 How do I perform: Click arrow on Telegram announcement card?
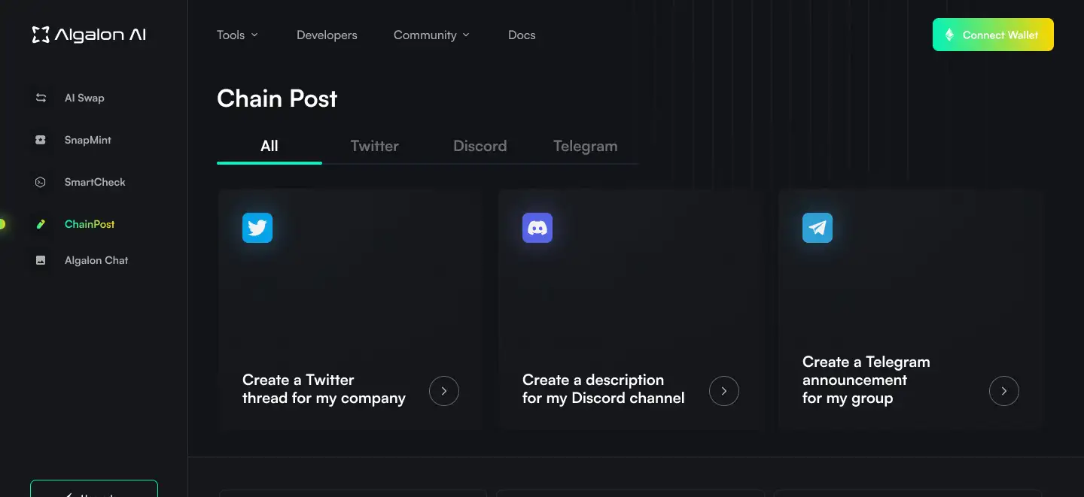click(1003, 391)
